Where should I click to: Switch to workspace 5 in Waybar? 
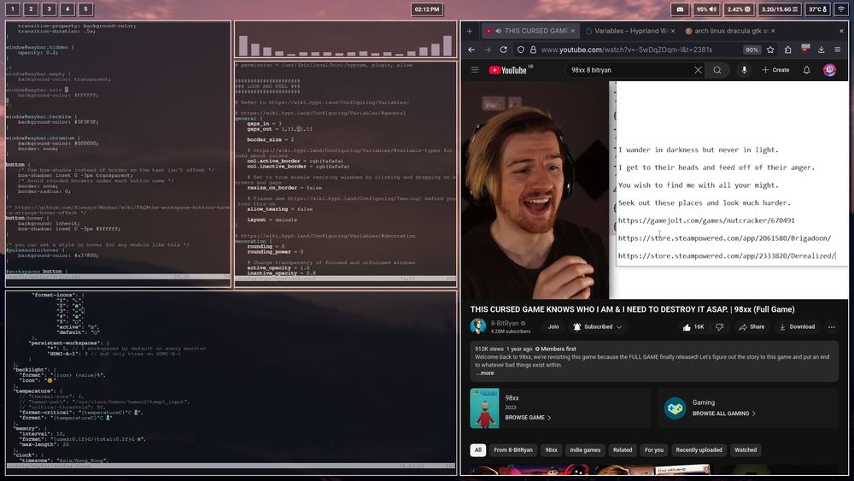[85, 9]
